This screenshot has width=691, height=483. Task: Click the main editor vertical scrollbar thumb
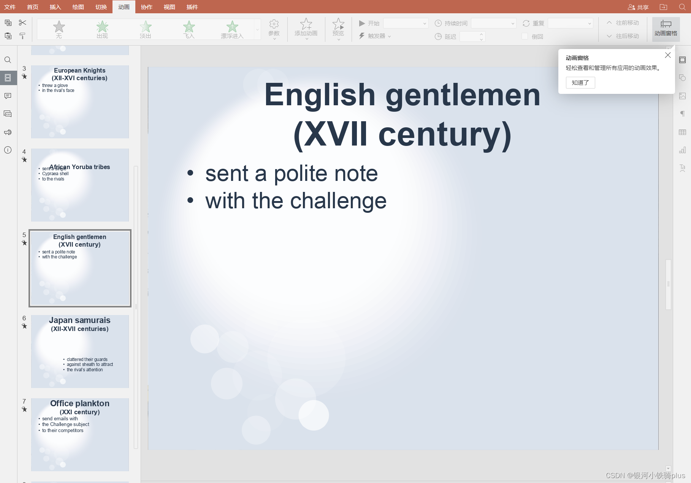668,284
